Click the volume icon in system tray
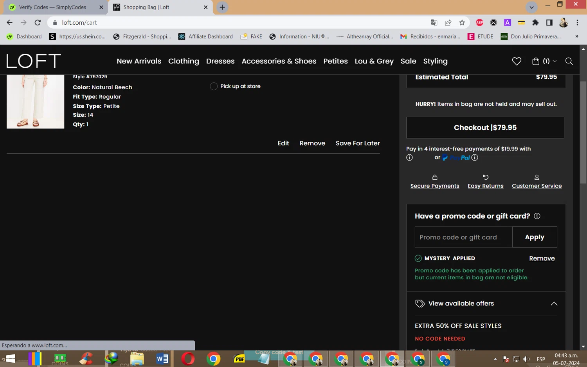Image resolution: width=587 pixels, height=367 pixels. (x=527, y=359)
